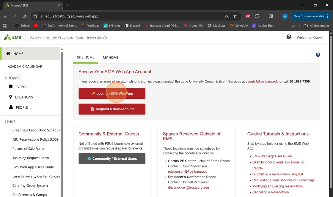This screenshot has width=333, height=197.
Task: Open Modifying an Existing Reservation link
Action: [277, 186]
